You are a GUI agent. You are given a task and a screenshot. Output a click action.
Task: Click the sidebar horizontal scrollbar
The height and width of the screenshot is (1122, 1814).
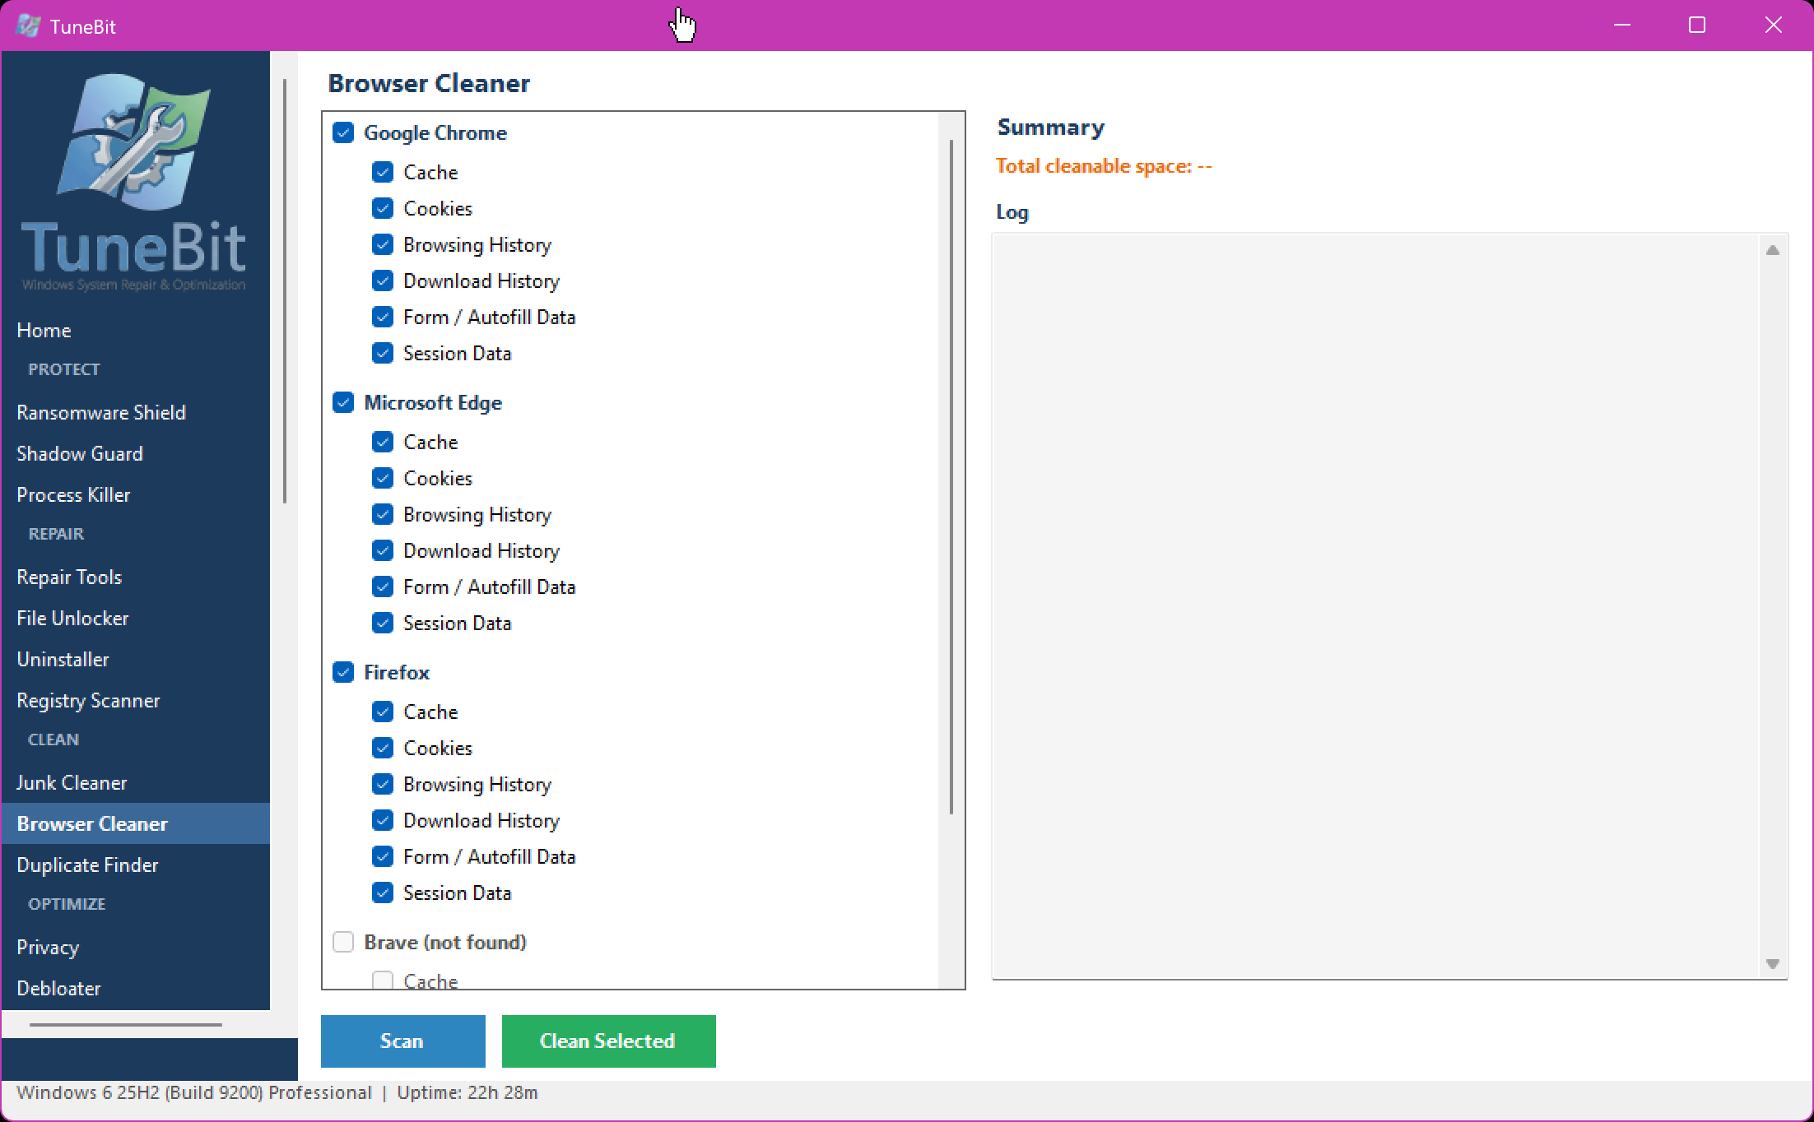[126, 1025]
